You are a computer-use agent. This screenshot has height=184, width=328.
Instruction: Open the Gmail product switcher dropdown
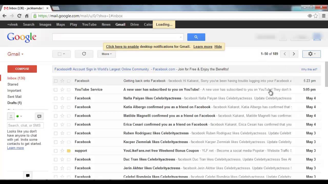point(15,54)
